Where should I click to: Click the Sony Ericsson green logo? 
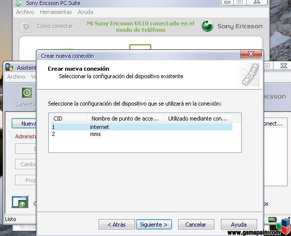pos(207,26)
